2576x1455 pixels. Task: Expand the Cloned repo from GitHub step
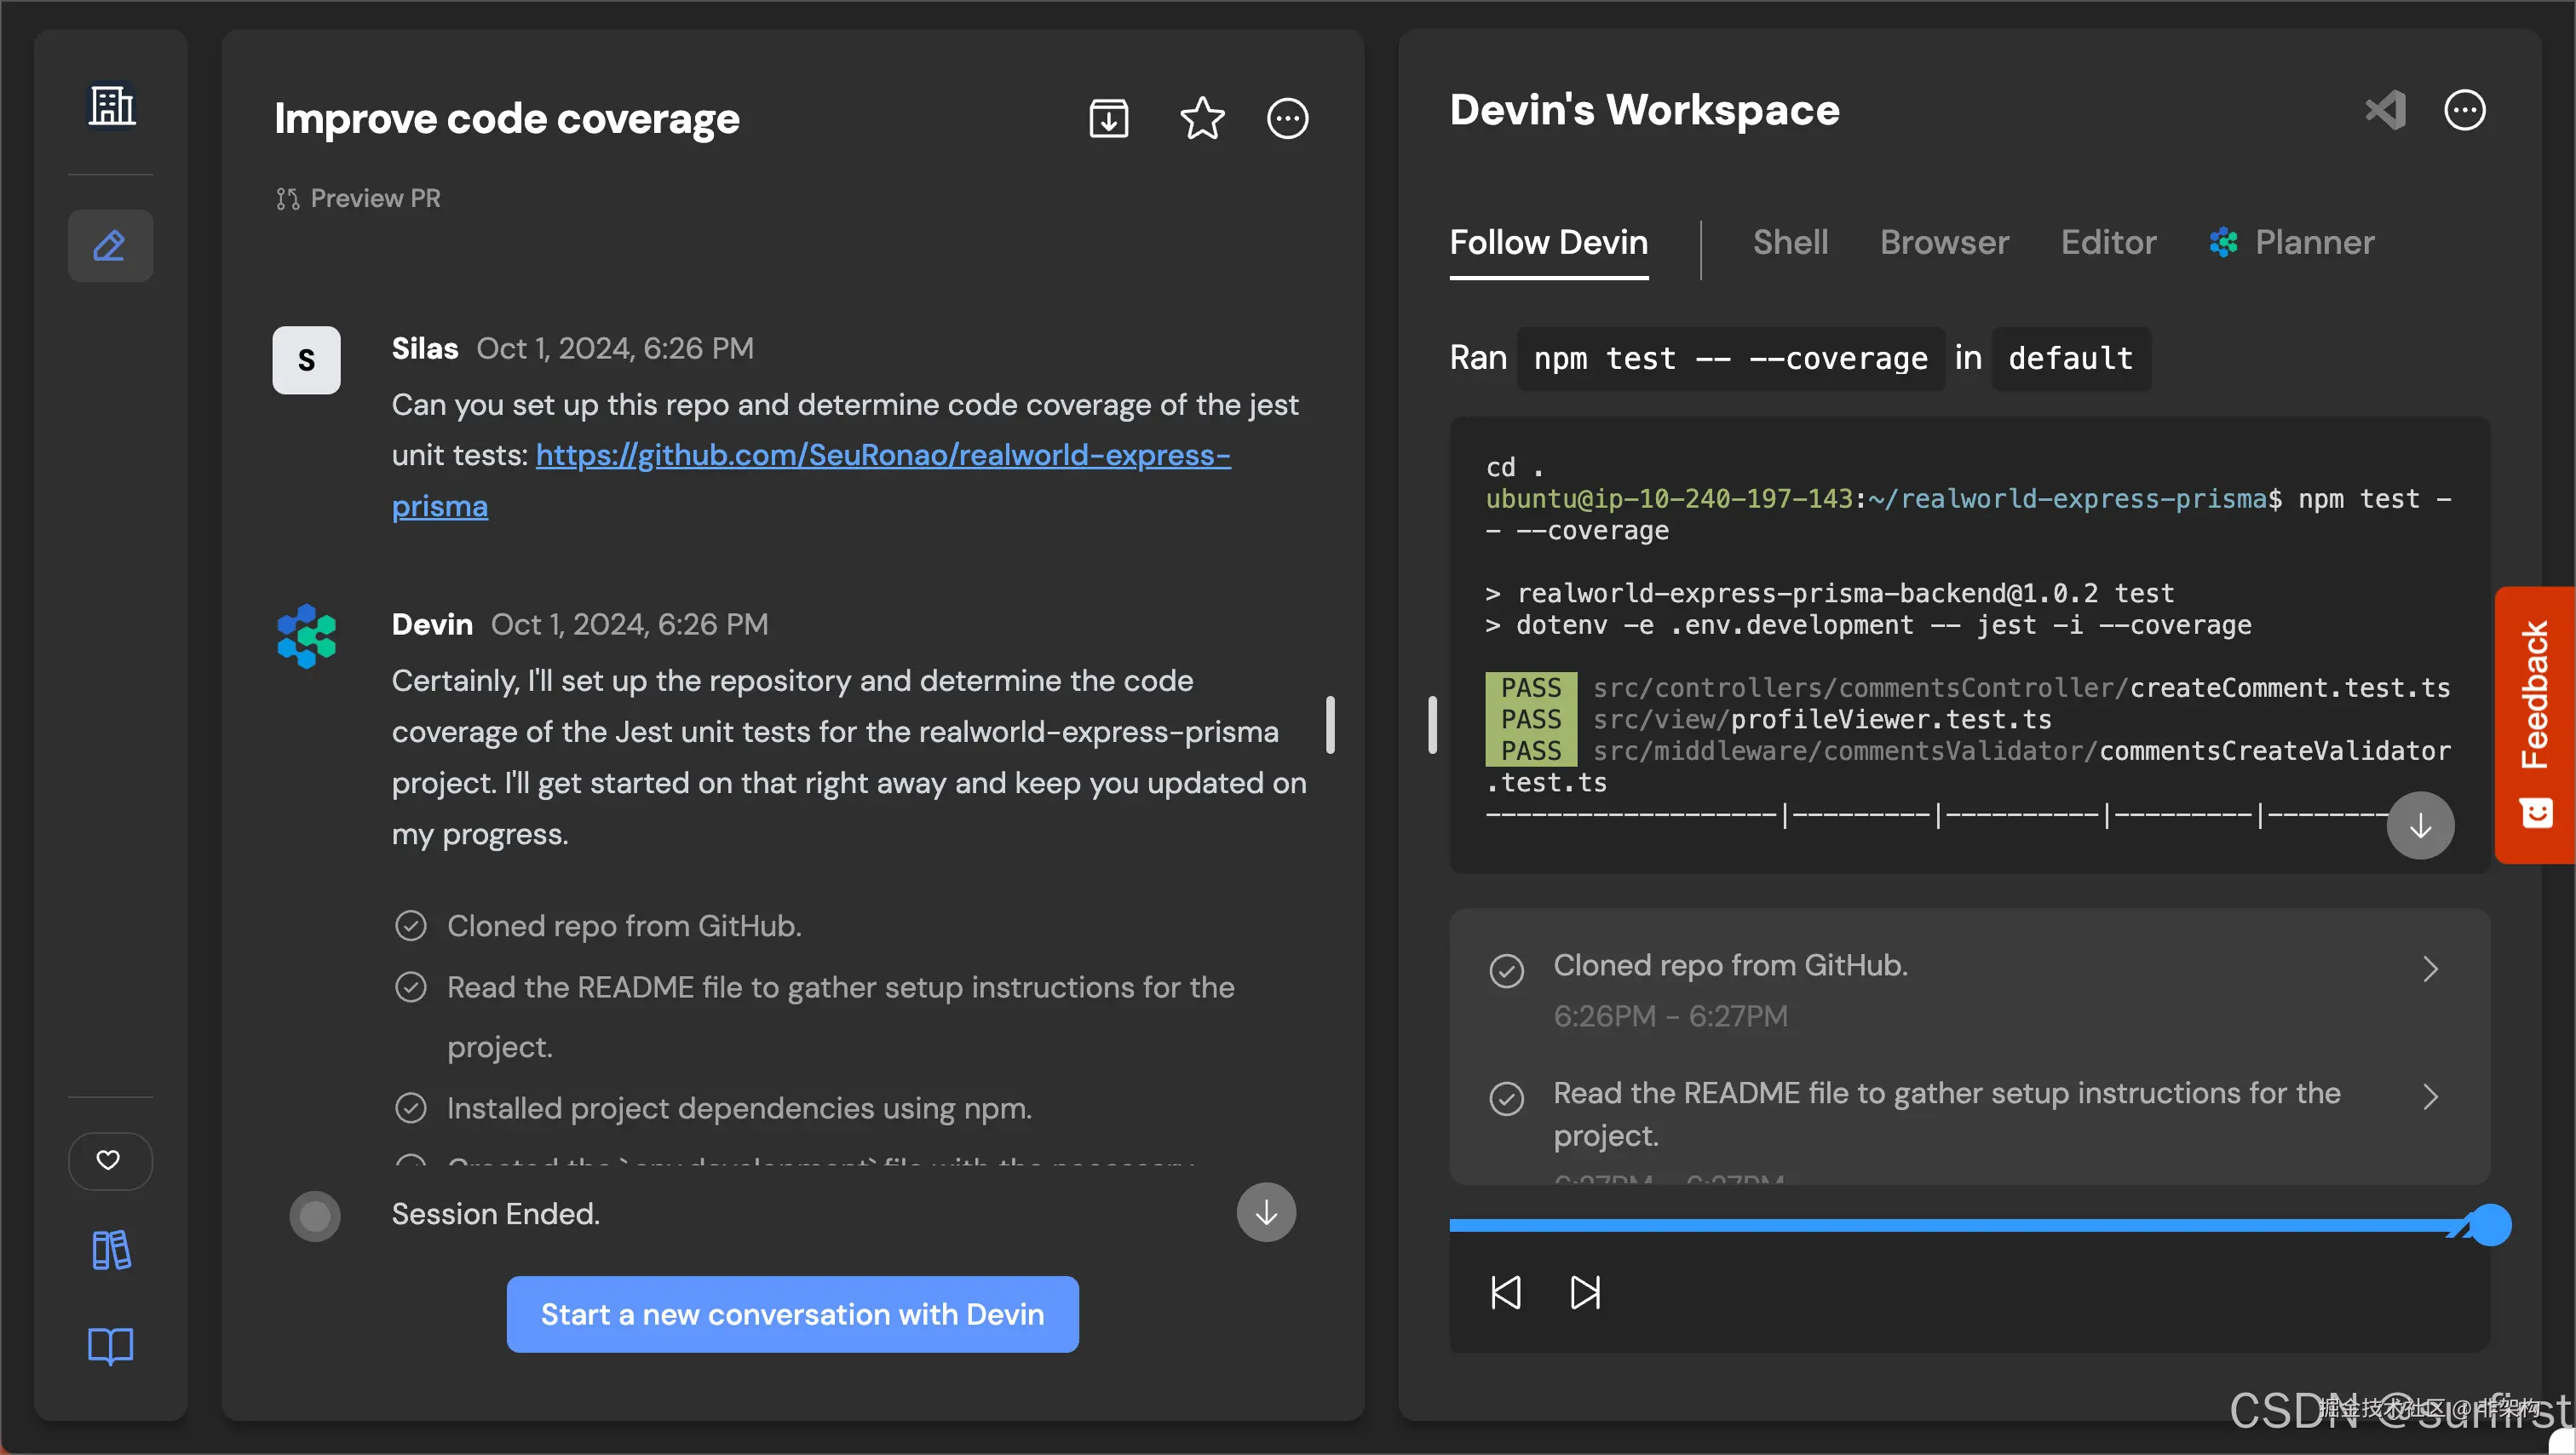pos(2430,968)
